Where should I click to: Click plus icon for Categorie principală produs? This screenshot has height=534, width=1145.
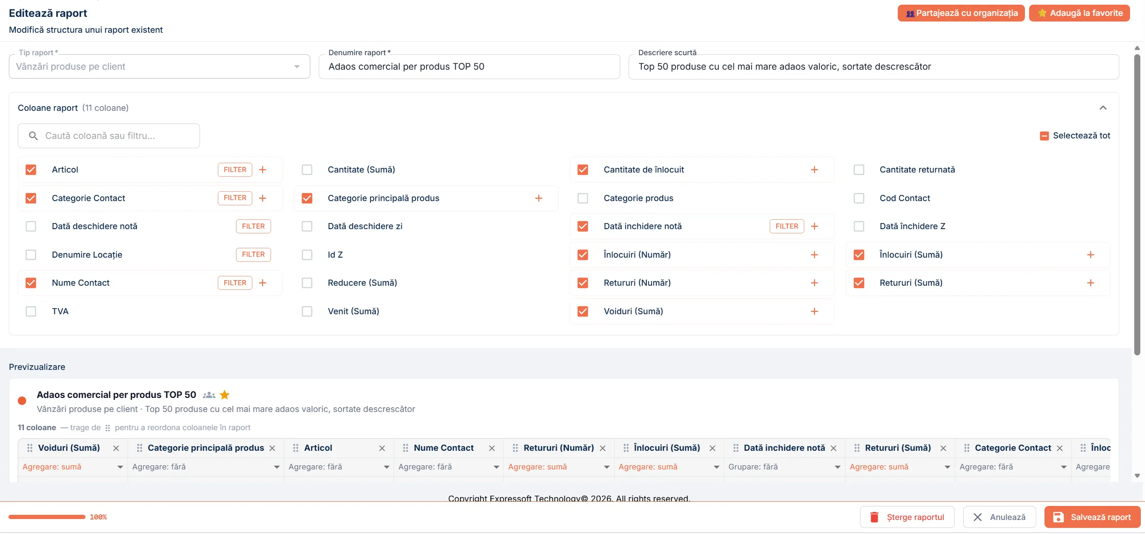pyautogui.click(x=539, y=198)
